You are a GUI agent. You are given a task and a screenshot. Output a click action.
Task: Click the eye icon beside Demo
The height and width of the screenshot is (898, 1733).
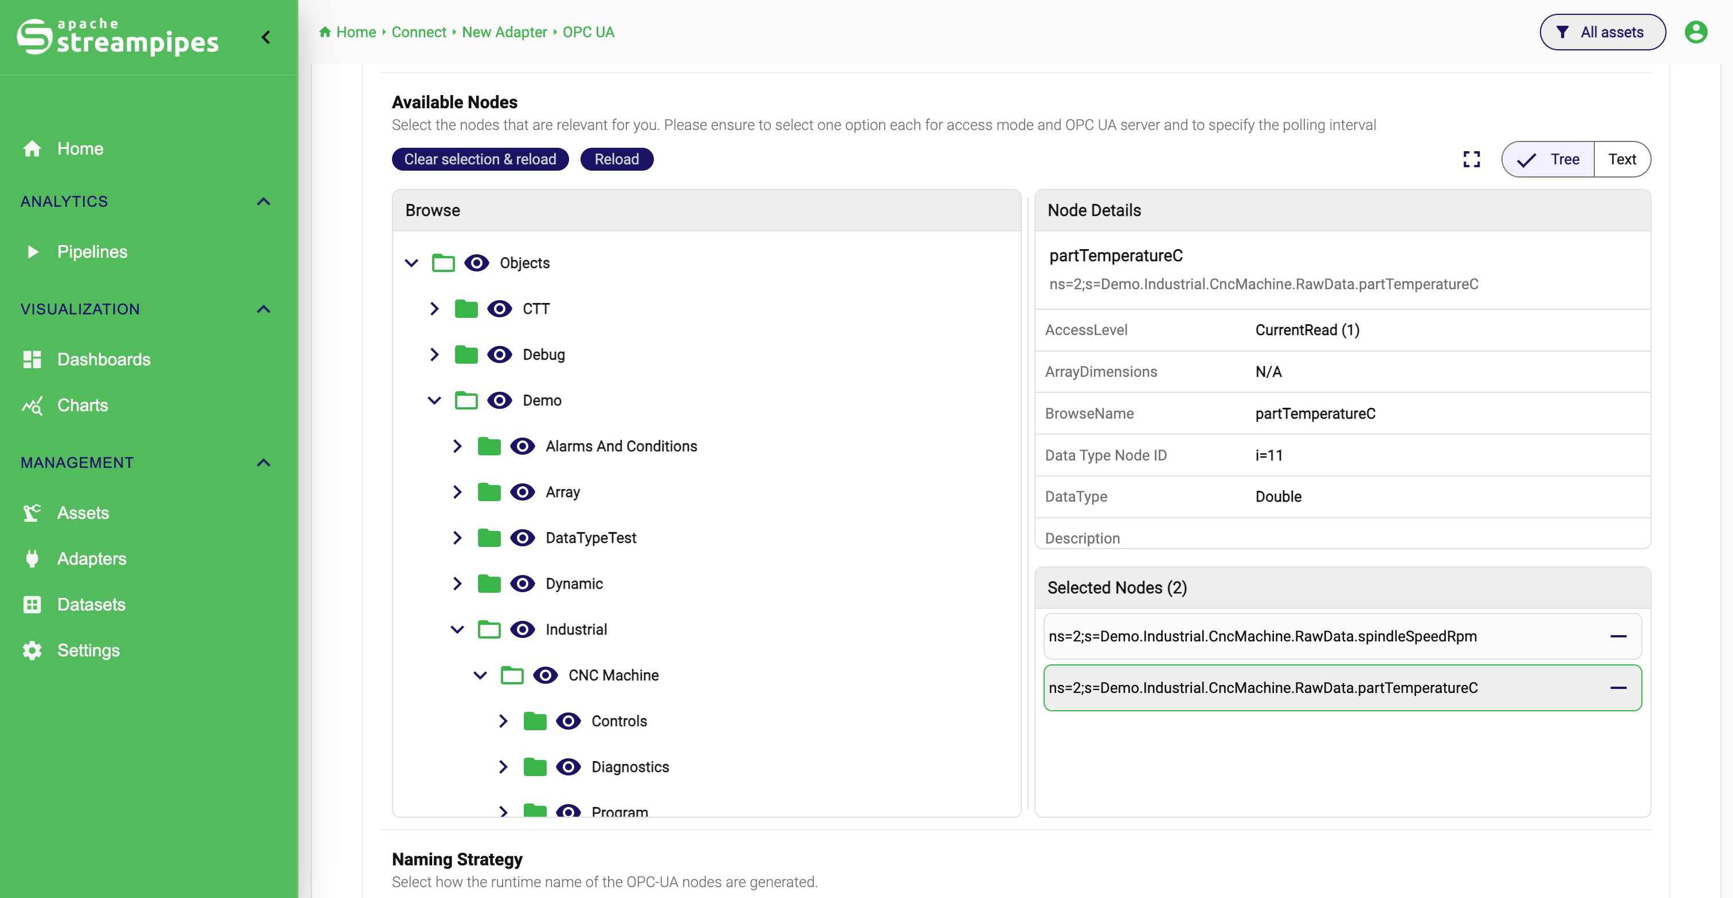499,400
